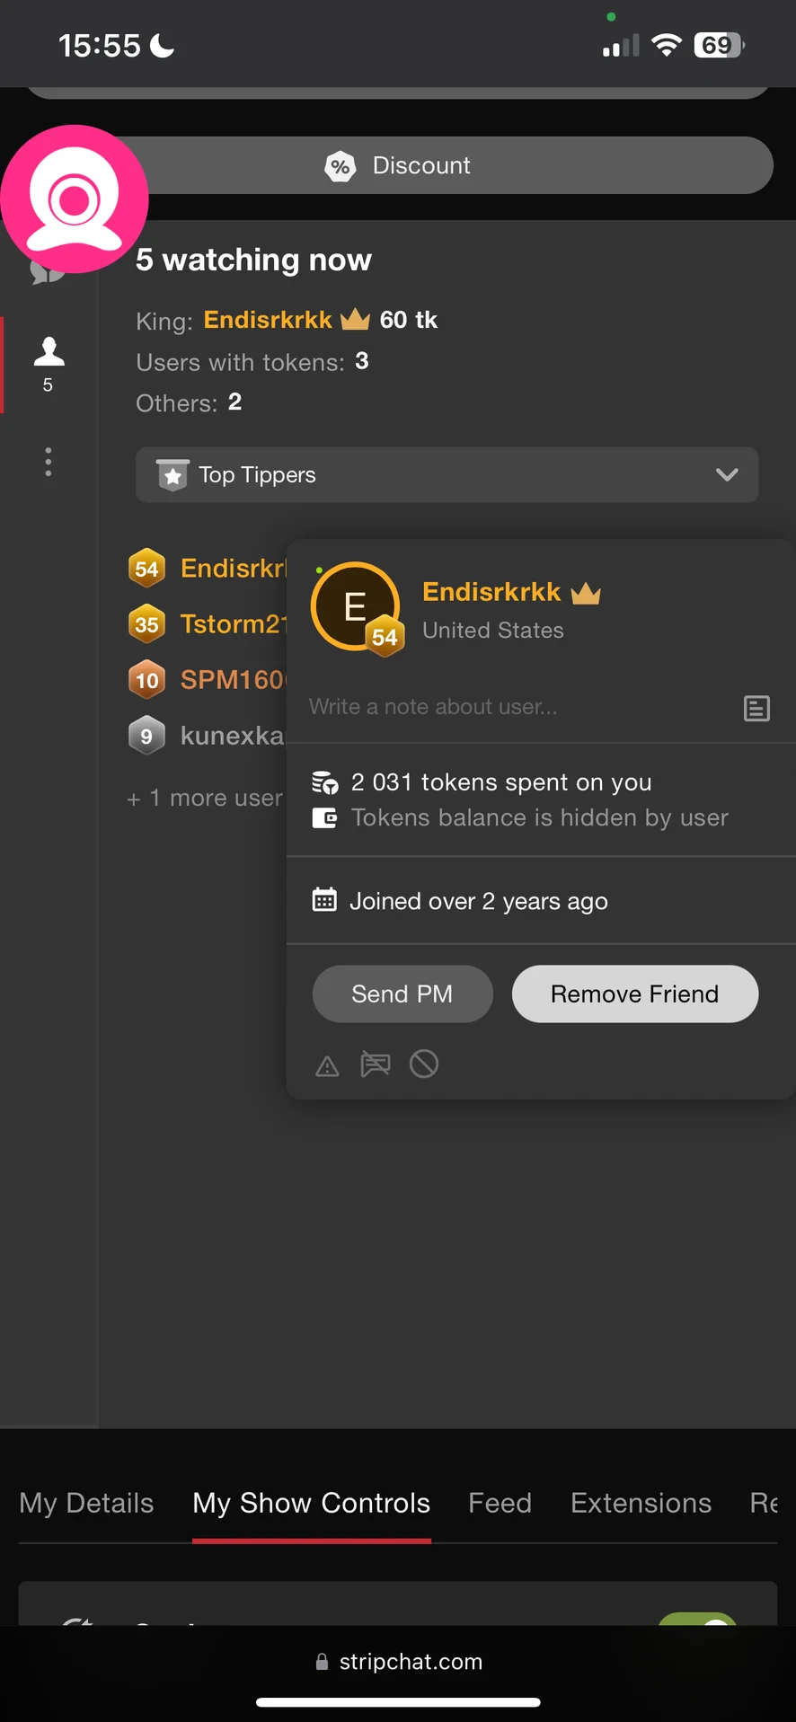Viewport: 796px width, 1722px height.
Task: Report user with the warning triangle icon
Action: tap(327, 1066)
